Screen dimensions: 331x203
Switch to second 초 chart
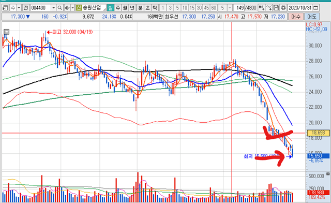pyautogui.click(x=147, y=8)
